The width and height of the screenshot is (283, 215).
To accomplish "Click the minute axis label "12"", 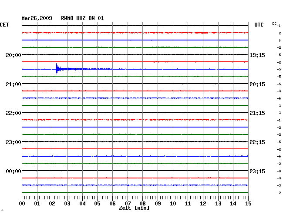I will coord(203,204).
